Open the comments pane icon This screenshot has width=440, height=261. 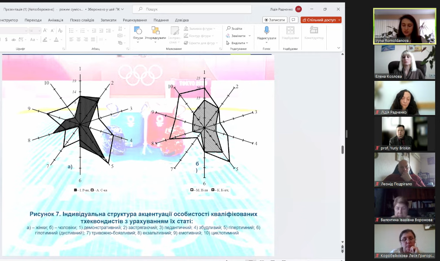[294, 20]
